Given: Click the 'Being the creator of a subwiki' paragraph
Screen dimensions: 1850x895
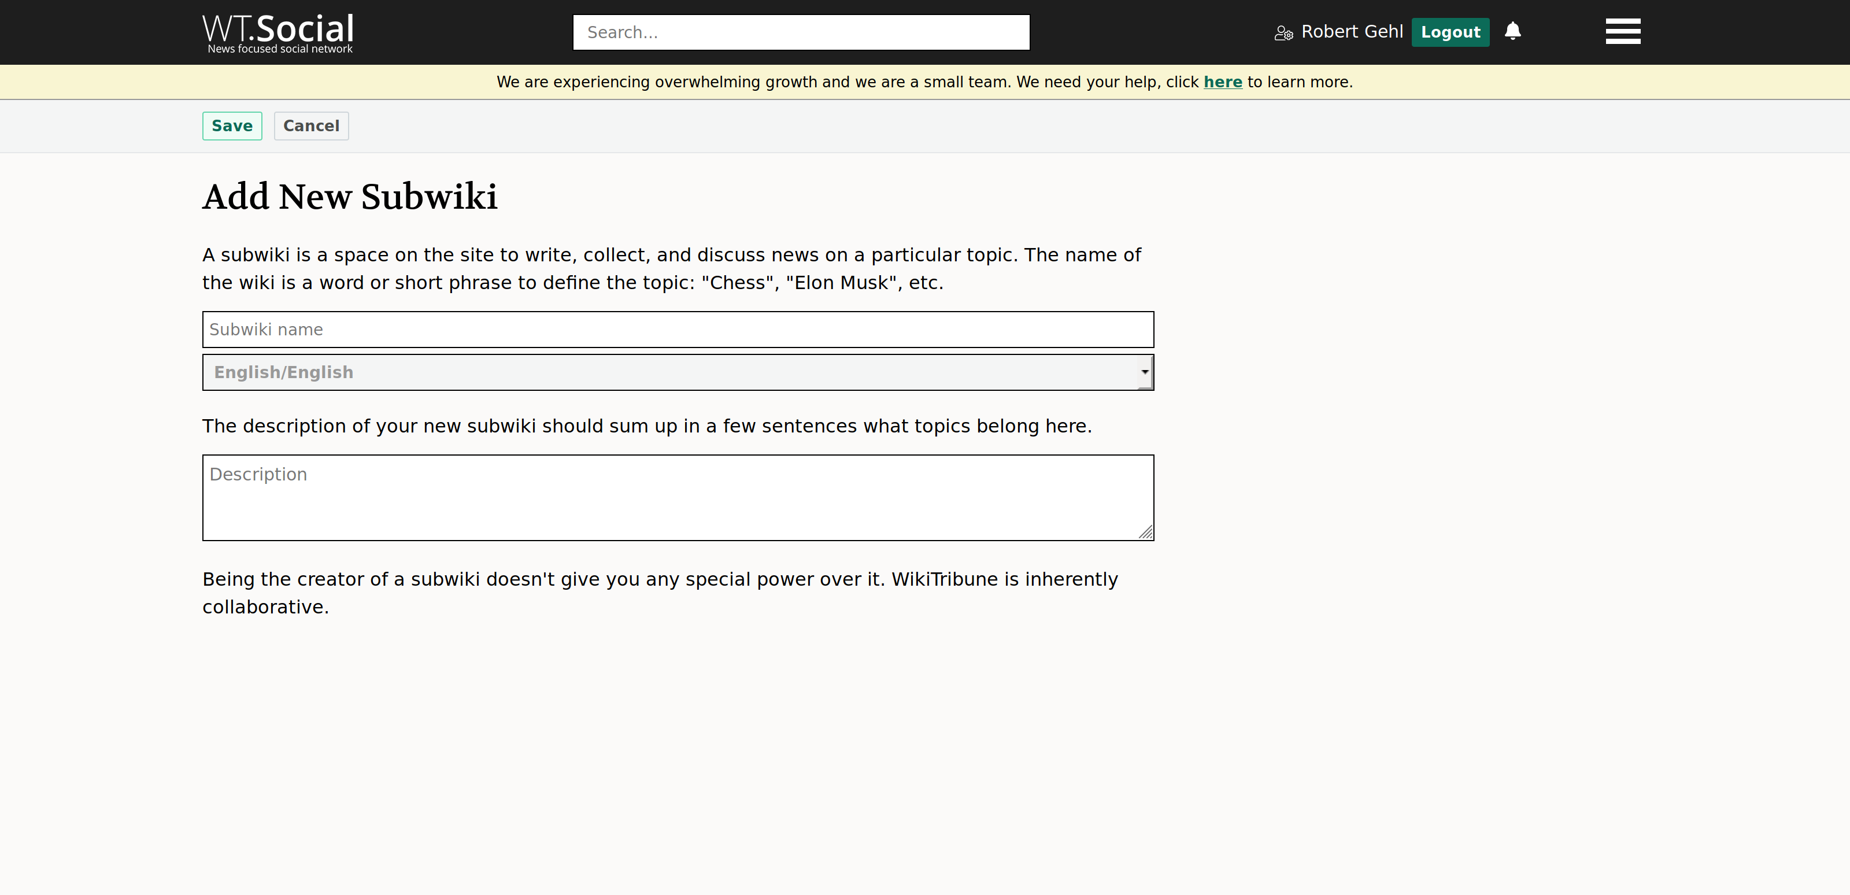Looking at the screenshot, I should (660, 593).
